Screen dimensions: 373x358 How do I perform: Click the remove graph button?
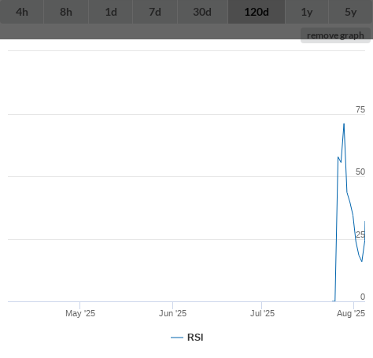pos(335,35)
